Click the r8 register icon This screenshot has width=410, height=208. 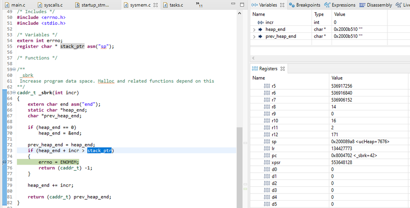tap(267, 107)
